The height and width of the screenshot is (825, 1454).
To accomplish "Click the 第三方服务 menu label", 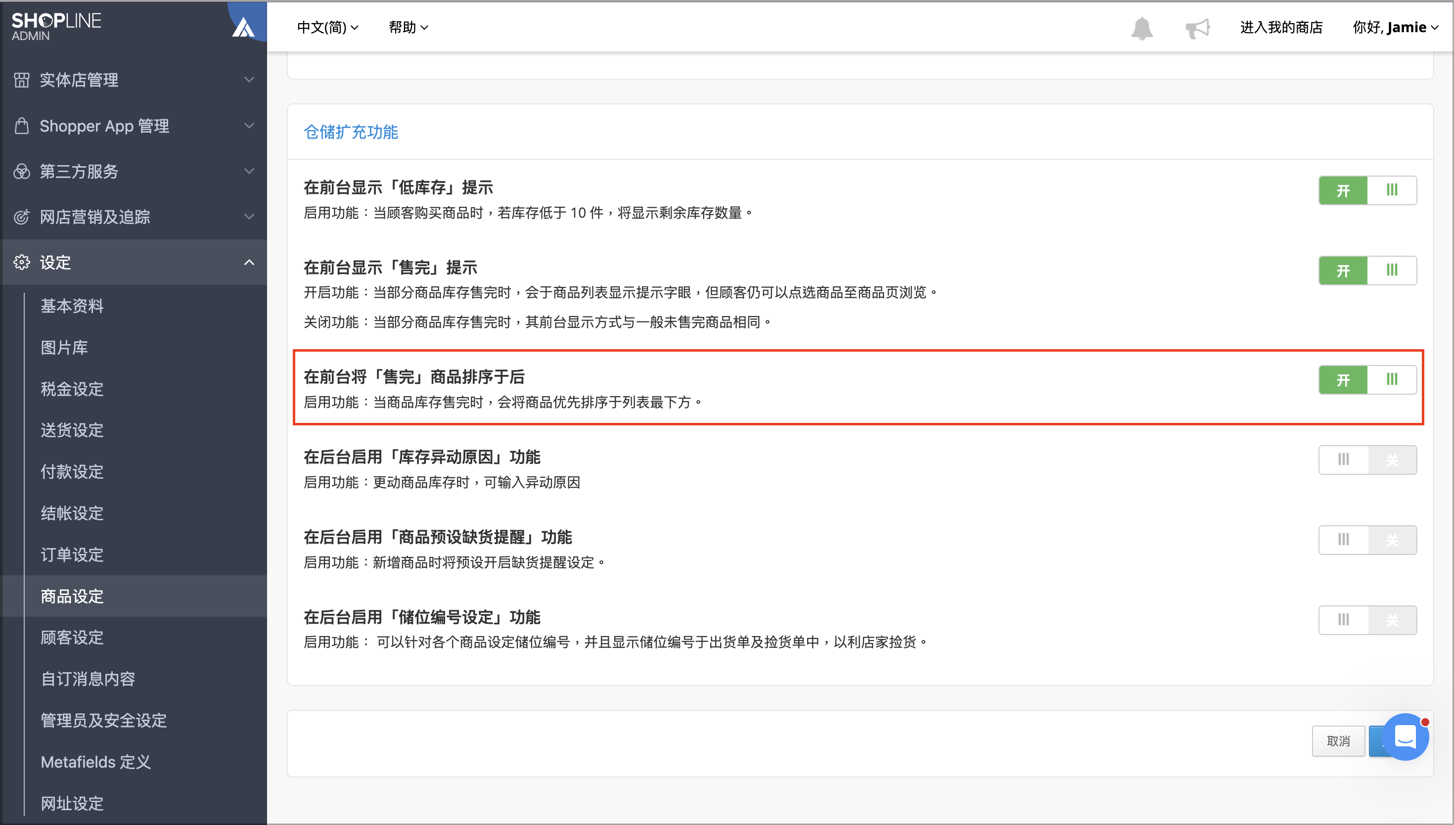I will pos(79,171).
